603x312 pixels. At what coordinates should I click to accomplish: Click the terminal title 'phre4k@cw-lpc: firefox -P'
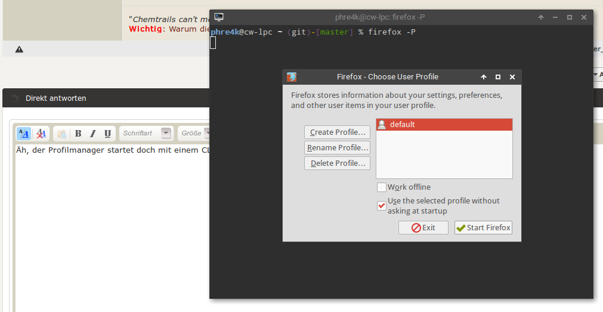coord(380,17)
